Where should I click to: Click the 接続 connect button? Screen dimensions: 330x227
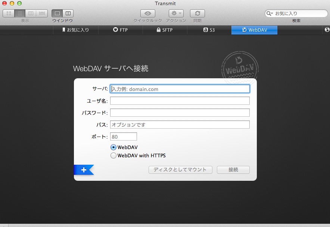tap(233, 170)
